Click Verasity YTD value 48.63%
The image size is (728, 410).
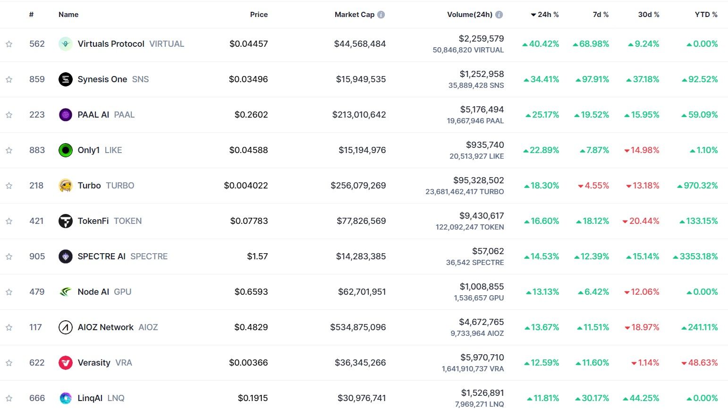click(700, 363)
